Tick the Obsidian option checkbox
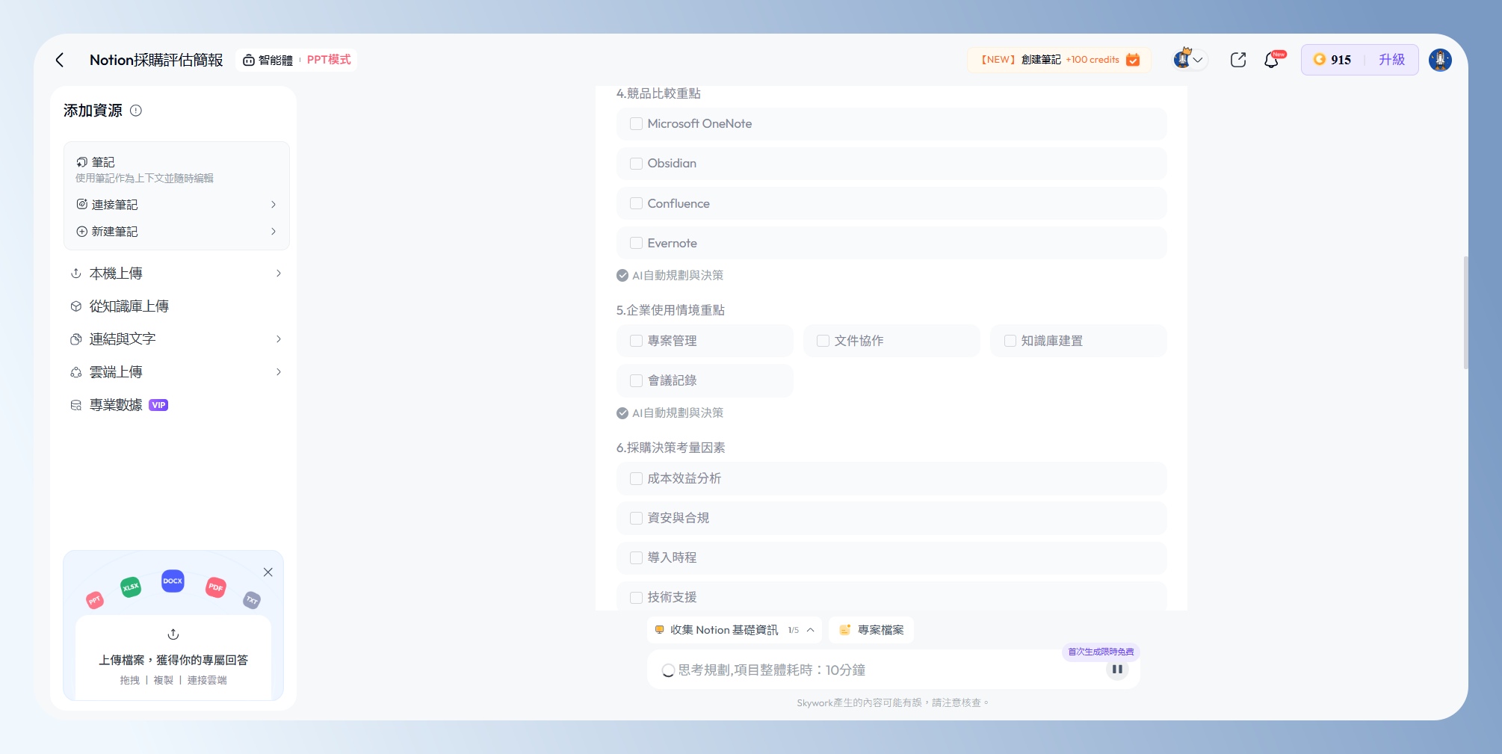Screen dimensions: 1502x754 636,164
